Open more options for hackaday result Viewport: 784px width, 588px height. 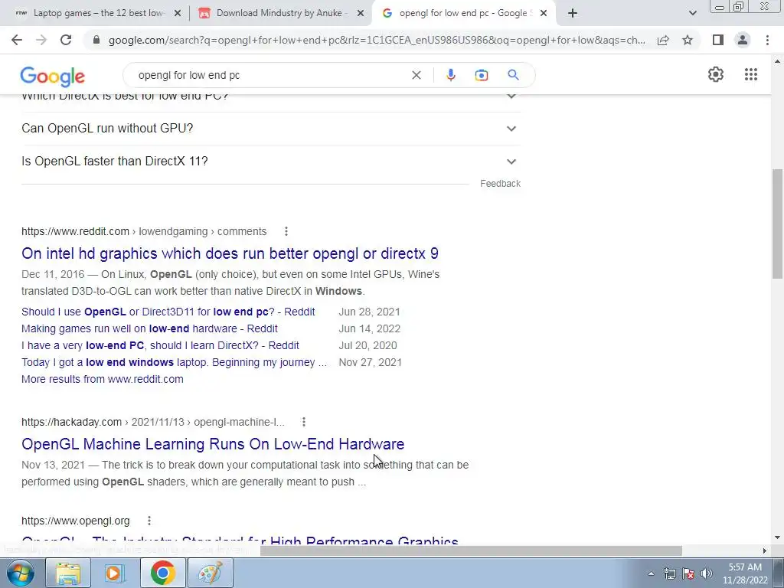tap(303, 422)
